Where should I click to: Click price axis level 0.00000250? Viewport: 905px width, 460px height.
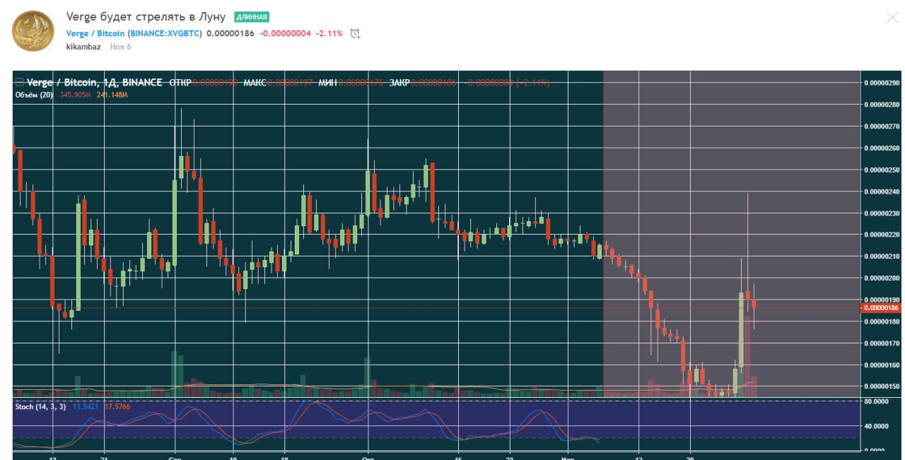click(x=882, y=170)
